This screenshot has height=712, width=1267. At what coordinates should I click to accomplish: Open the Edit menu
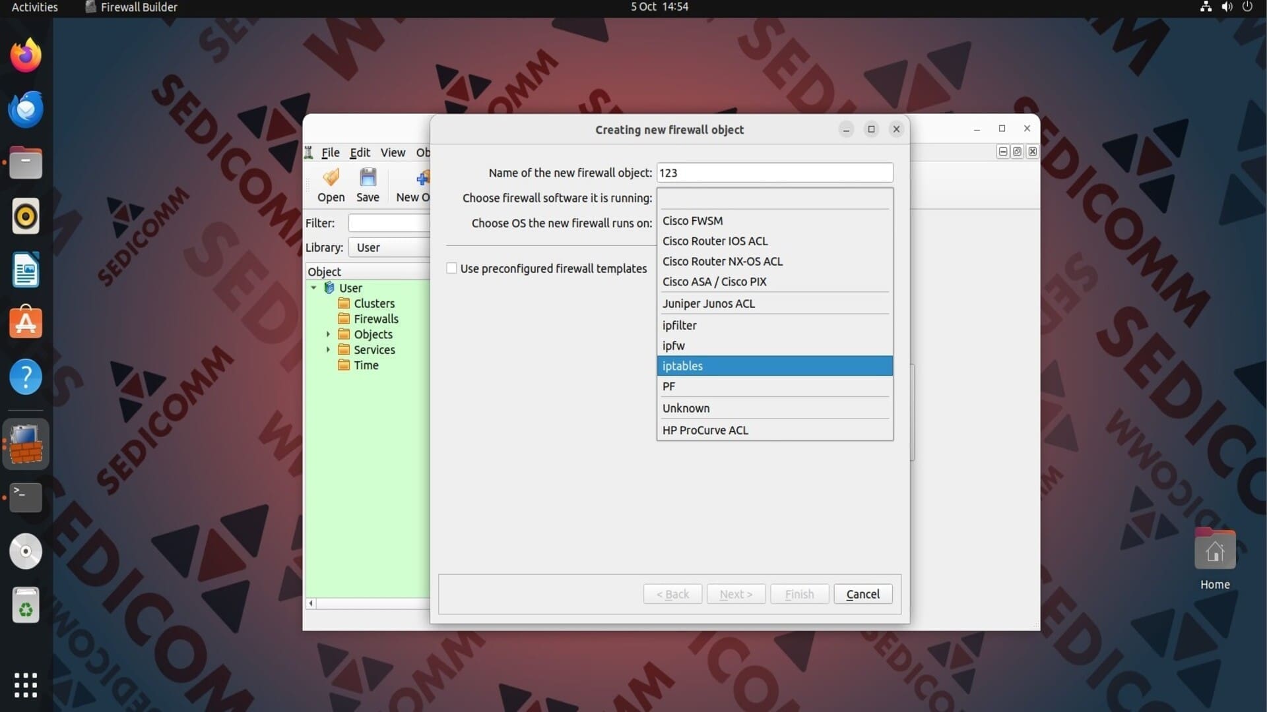point(360,152)
